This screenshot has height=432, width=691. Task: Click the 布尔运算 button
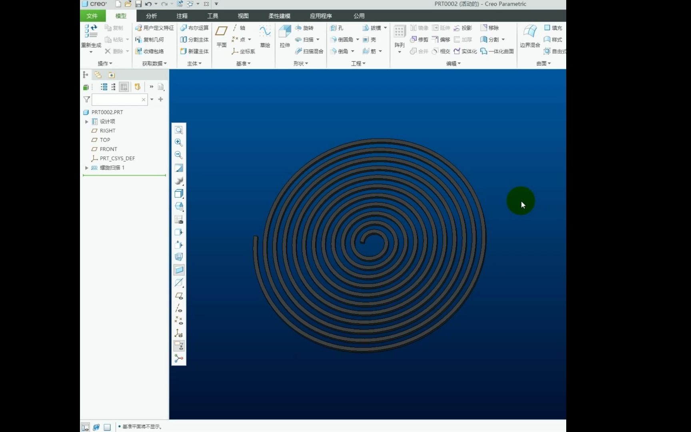194,28
